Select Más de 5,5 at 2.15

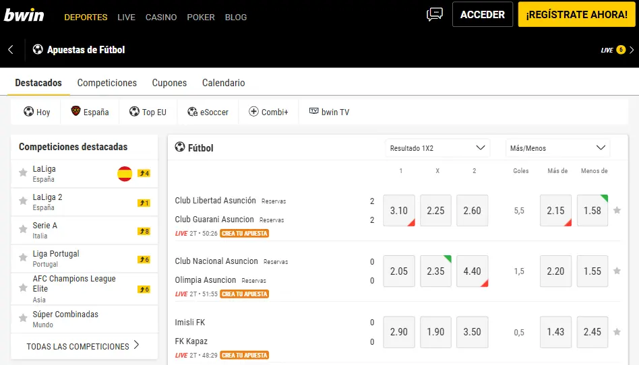555,210
